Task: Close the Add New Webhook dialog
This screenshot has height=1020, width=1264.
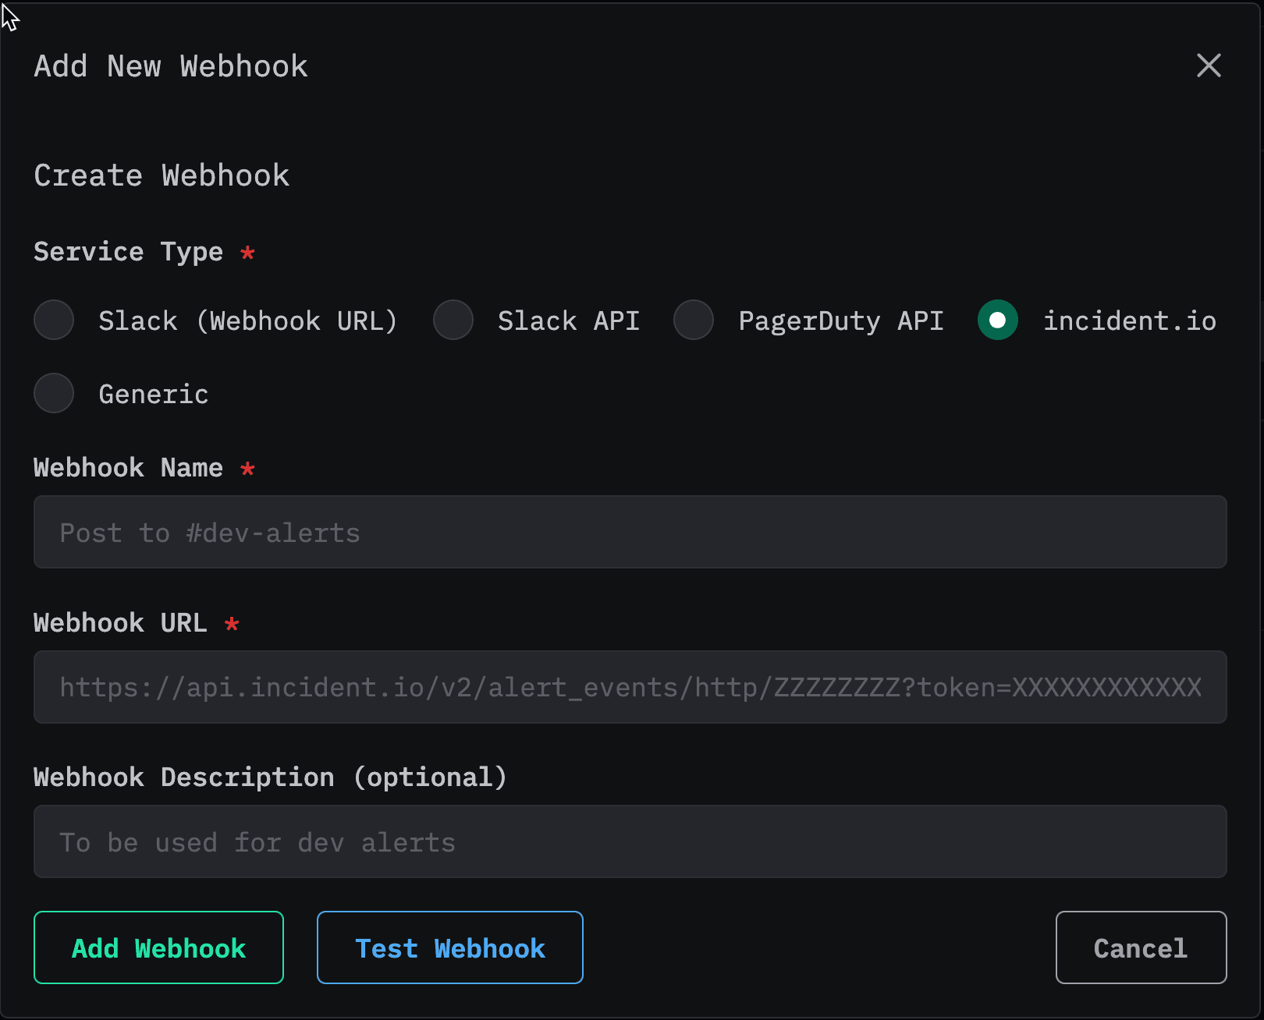Action: (x=1209, y=66)
